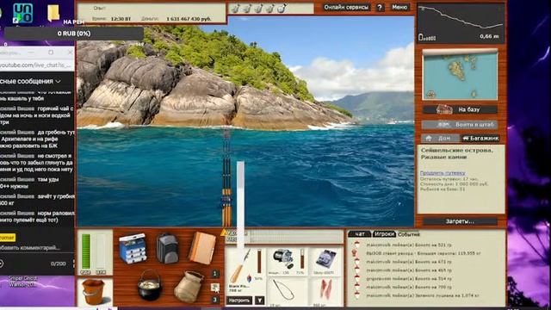Open the black cooking pot
The image size is (551, 310).
150,285
